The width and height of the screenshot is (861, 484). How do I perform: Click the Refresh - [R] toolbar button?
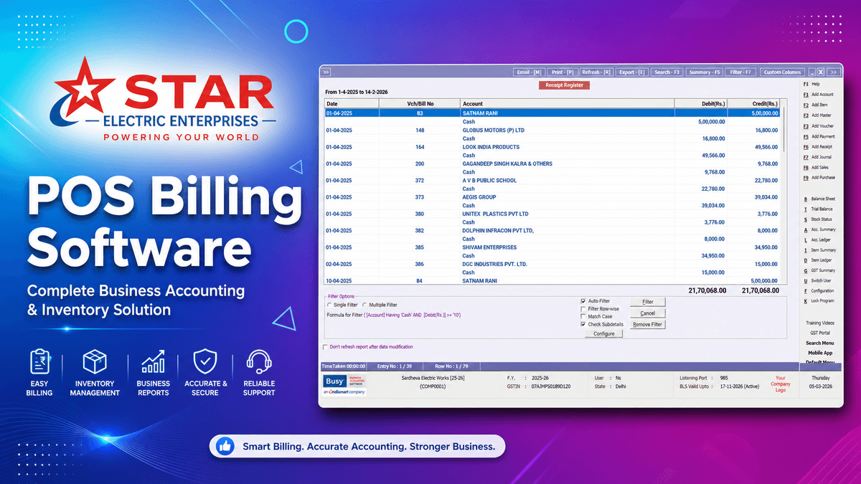click(596, 72)
